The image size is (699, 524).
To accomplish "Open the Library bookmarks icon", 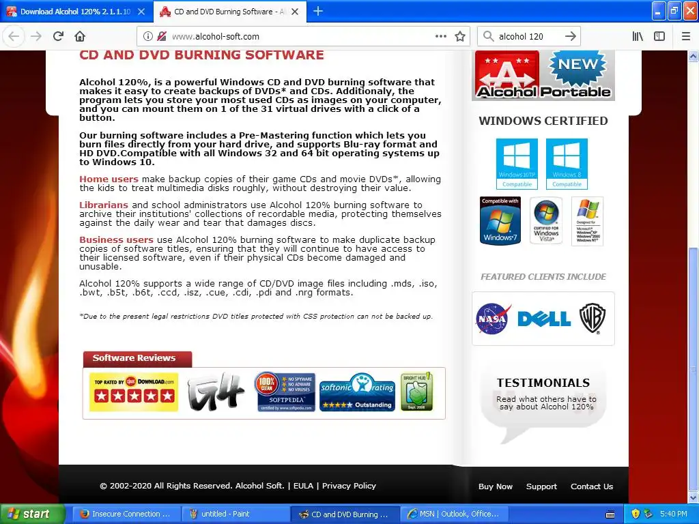I will click(638, 36).
